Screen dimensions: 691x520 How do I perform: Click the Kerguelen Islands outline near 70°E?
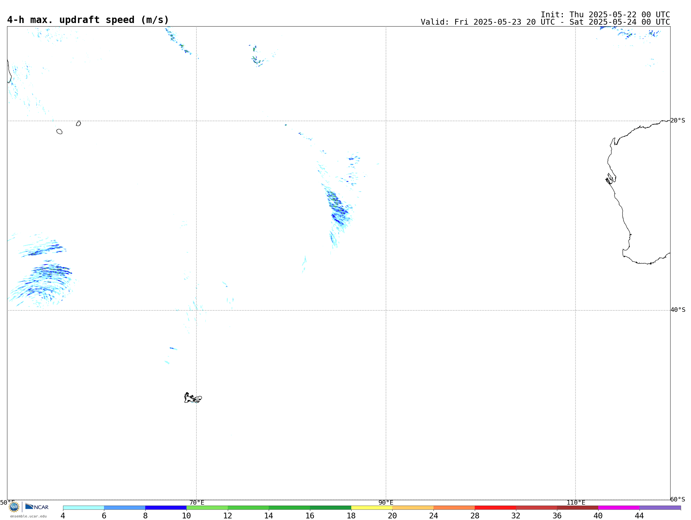tap(193, 398)
